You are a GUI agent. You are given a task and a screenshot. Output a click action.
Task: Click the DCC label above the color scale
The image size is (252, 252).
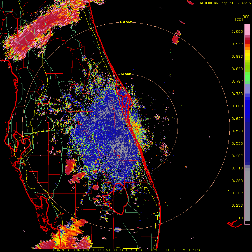click(x=246, y=17)
